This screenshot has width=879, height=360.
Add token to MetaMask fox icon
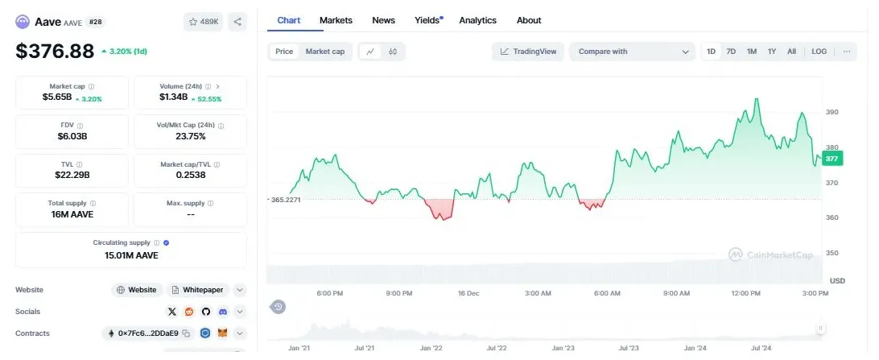(222, 333)
